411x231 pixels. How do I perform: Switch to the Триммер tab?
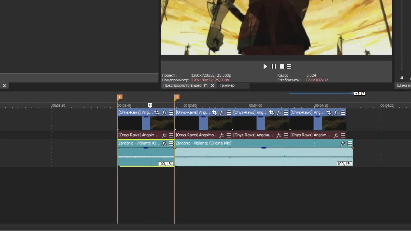click(227, 85)
